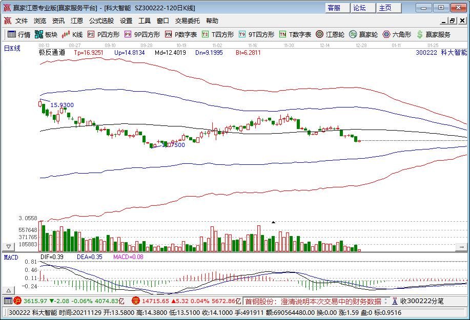This screenshot has width=470, height=320.
Task: Click the 首钢股份 news headline ticker
Action: (313, 301)
